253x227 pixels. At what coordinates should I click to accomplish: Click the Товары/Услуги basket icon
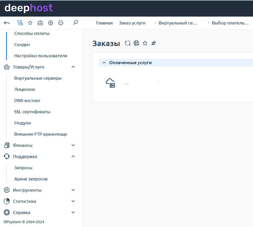7,67
